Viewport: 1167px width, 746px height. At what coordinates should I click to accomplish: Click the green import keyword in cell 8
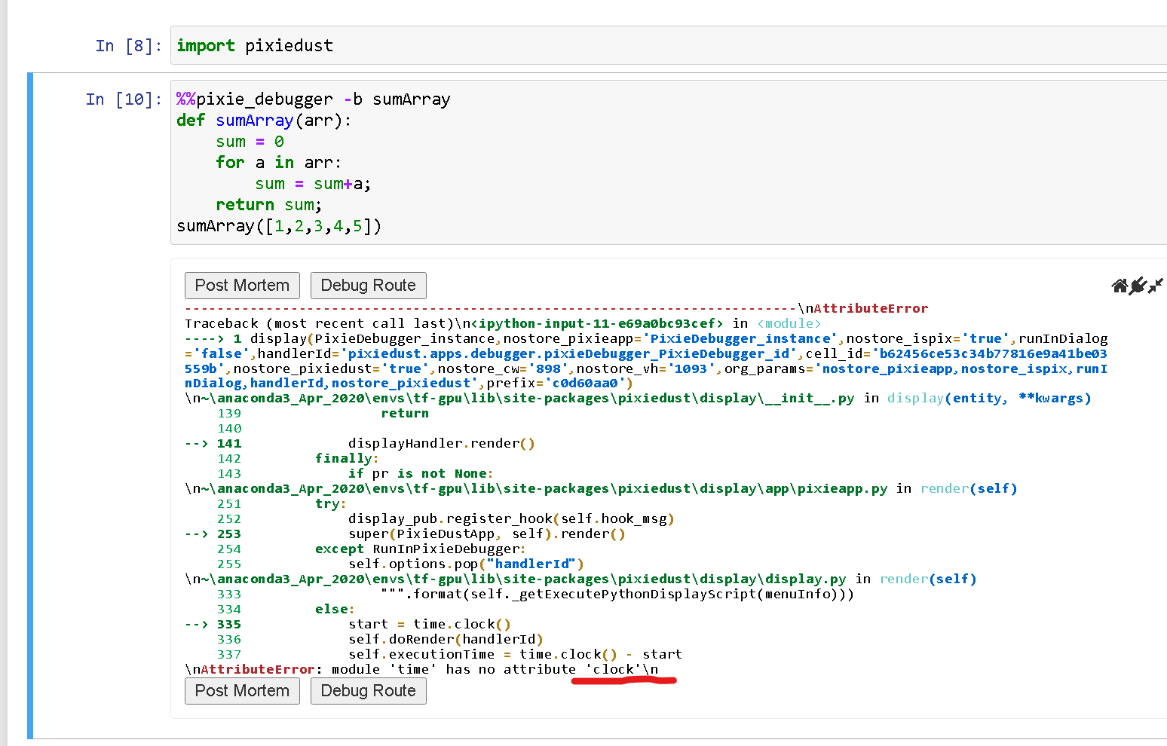[205, 45]
